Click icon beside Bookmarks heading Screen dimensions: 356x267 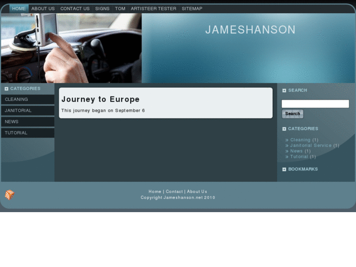(x=284, y=170)
